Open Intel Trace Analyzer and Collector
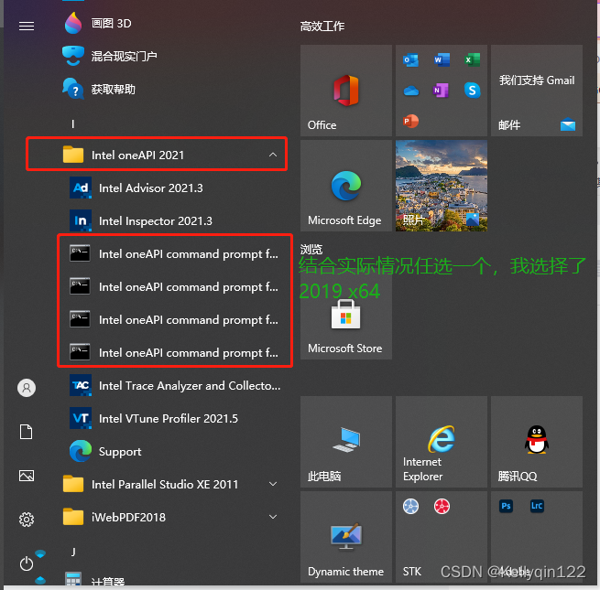The image size is (600, 590). click(177, 386)
